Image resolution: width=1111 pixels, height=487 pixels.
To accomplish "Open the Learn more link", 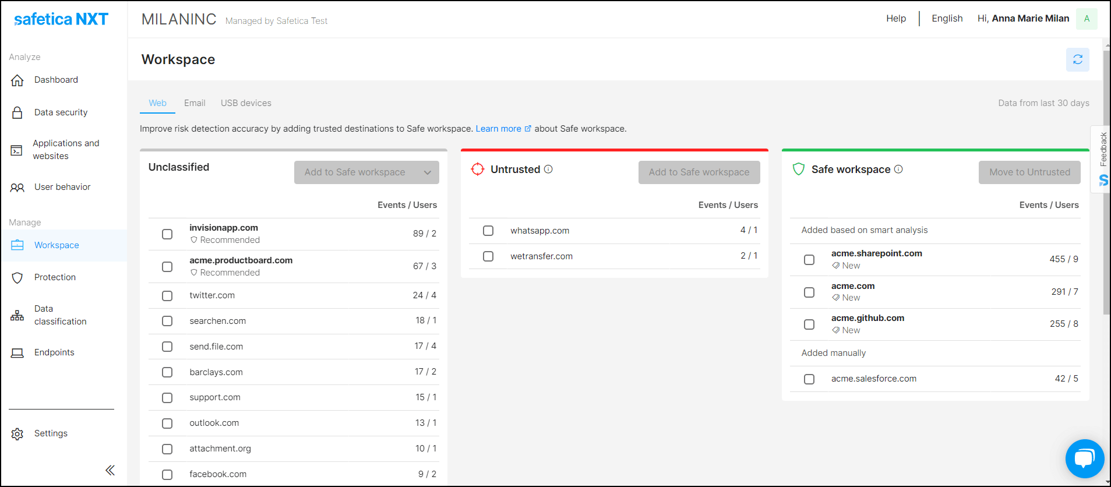I will pyautogui.click(x=498, y=129).
